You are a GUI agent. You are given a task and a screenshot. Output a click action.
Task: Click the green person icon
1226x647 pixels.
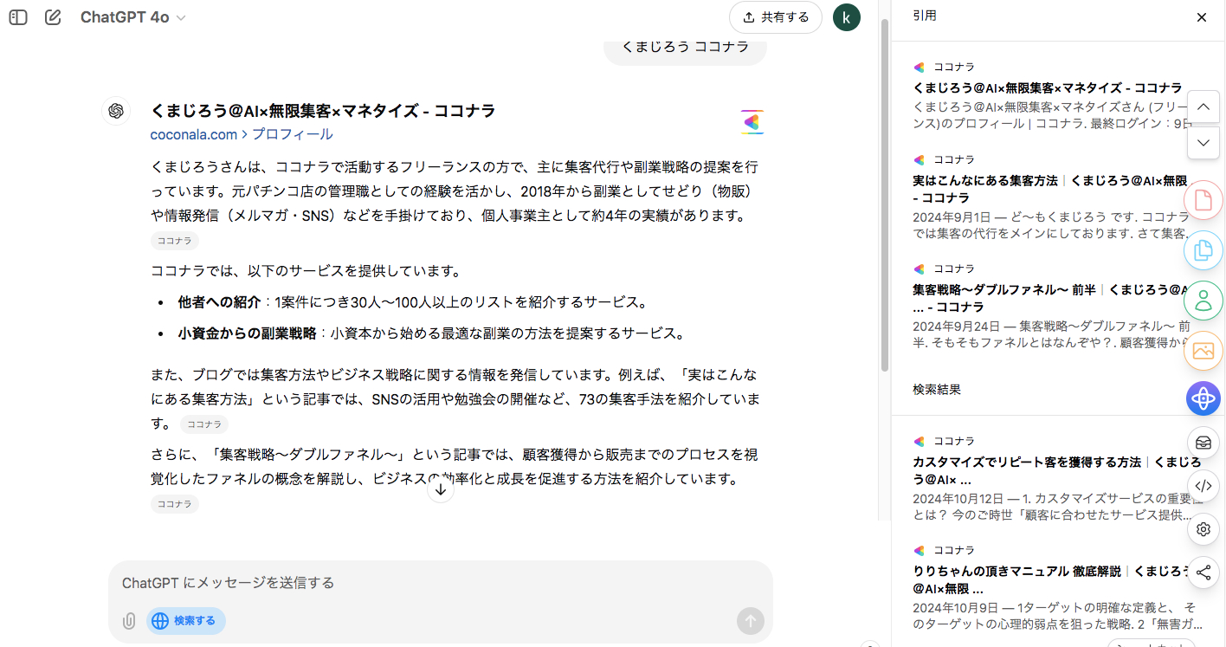tap(1203, 301)
